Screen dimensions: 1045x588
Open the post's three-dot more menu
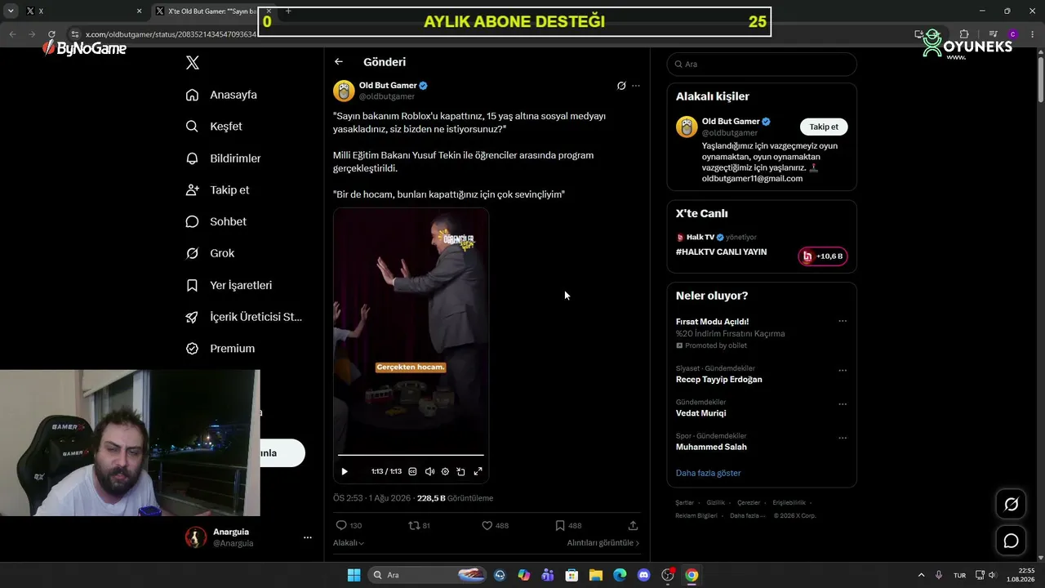tap(636, 86)
